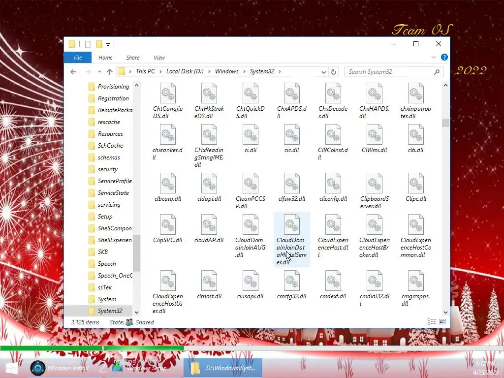The width and height of the screenshot is (504, 378).
Task: Select the CloudDomainJoinAUG.dll file icon
Action: (x=251, y=224)
